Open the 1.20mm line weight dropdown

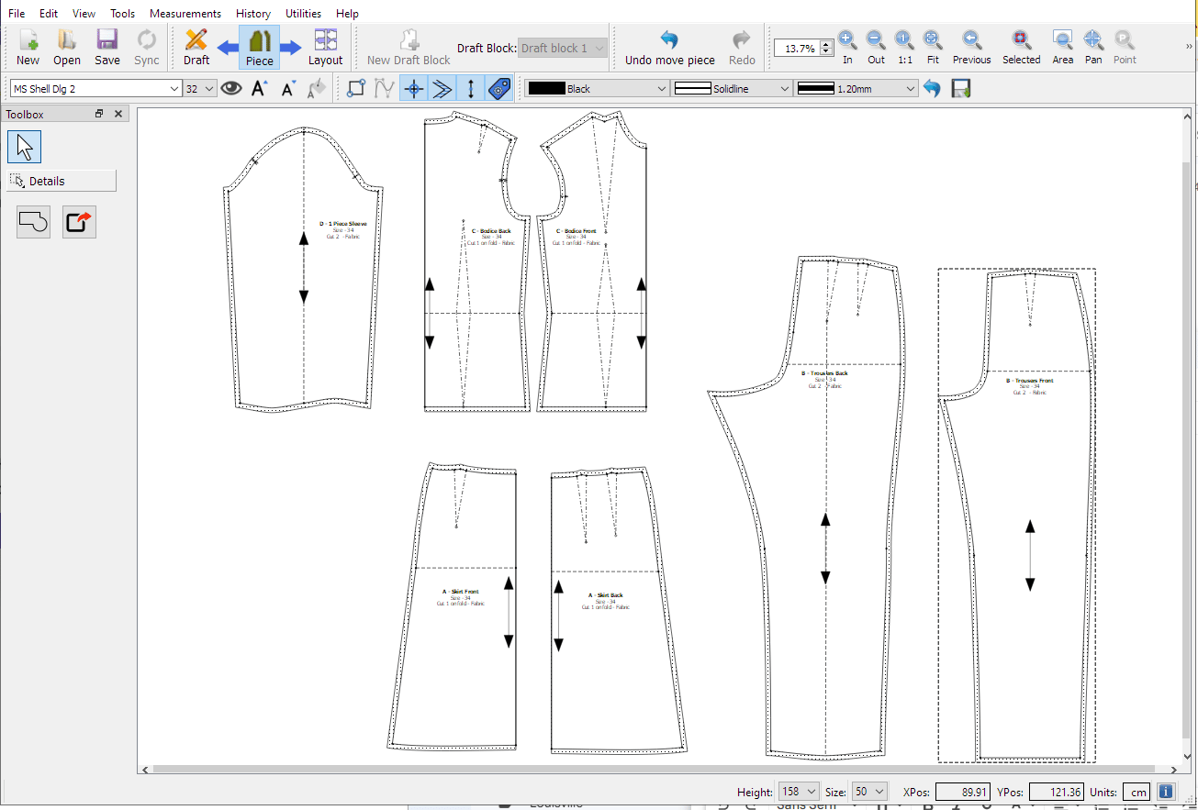(856, 89)
